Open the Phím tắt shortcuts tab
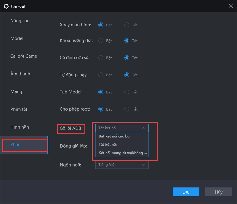This screenshot has width=237, height=204. [19, 109]
